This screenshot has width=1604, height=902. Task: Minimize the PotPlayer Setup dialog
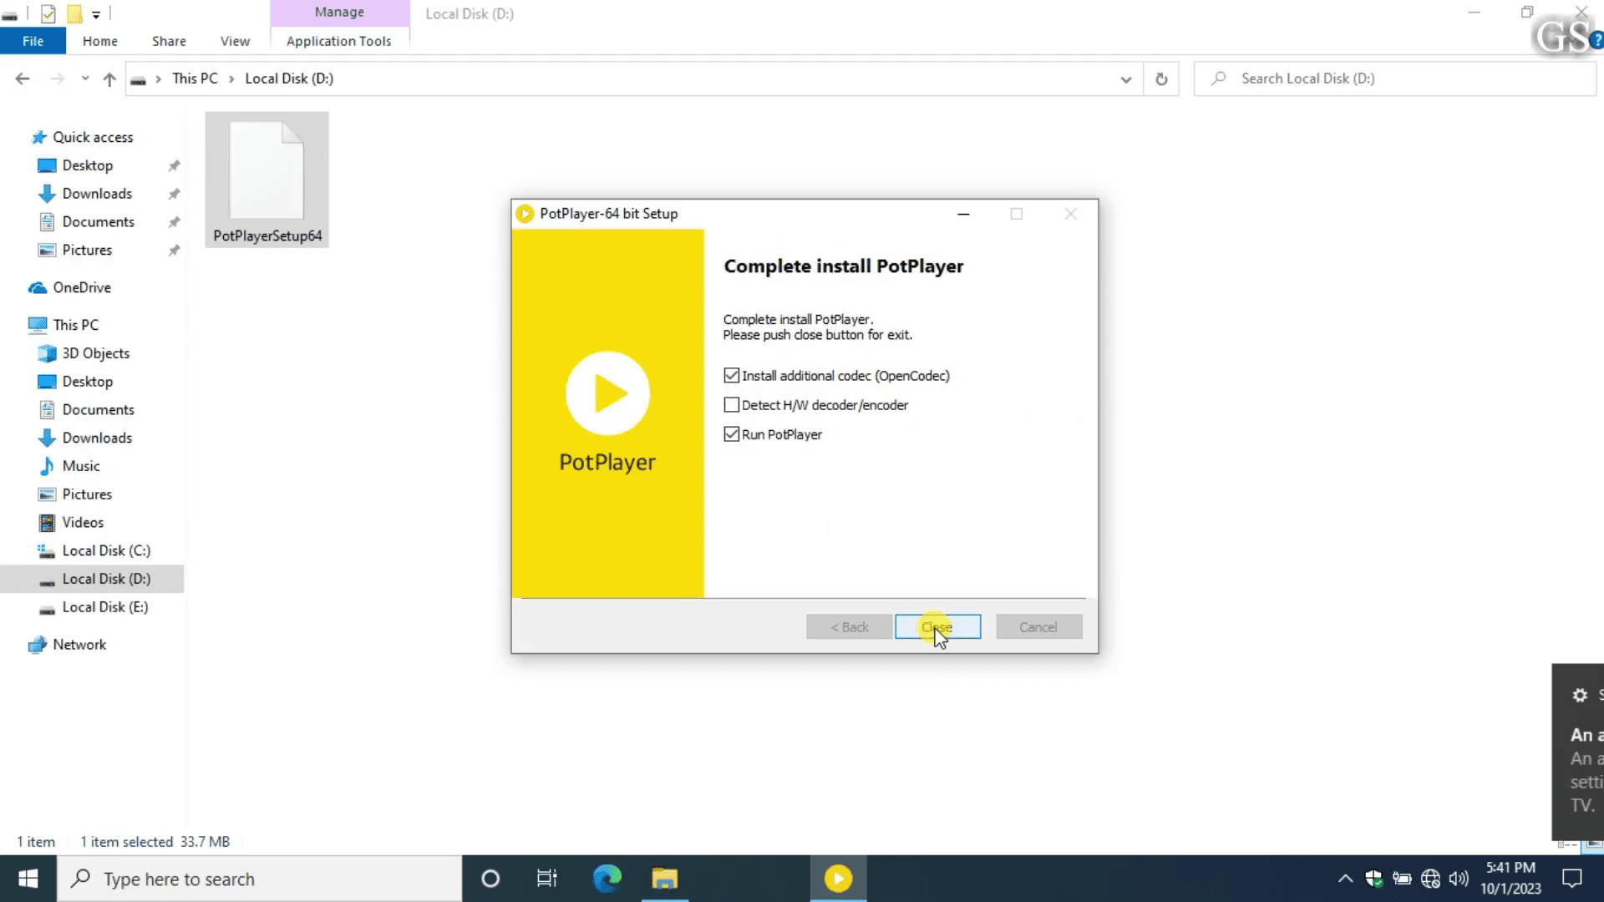point(963,214)
